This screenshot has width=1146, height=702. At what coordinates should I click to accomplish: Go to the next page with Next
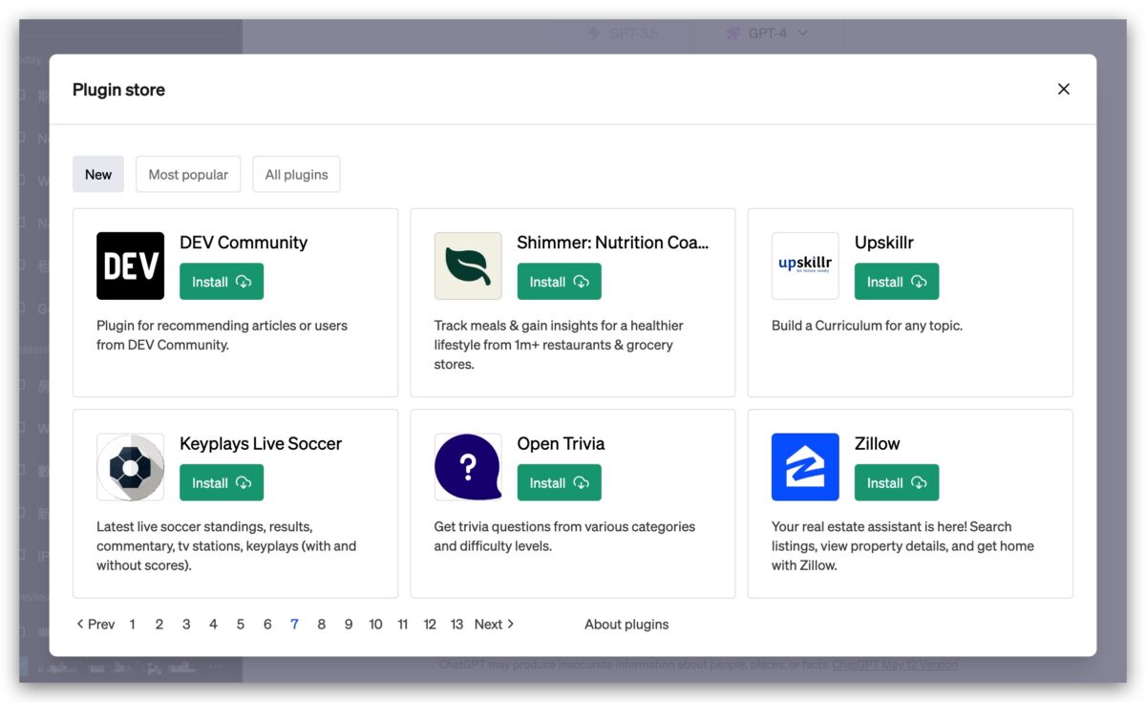pyautogui.click(x=495, y=624)
